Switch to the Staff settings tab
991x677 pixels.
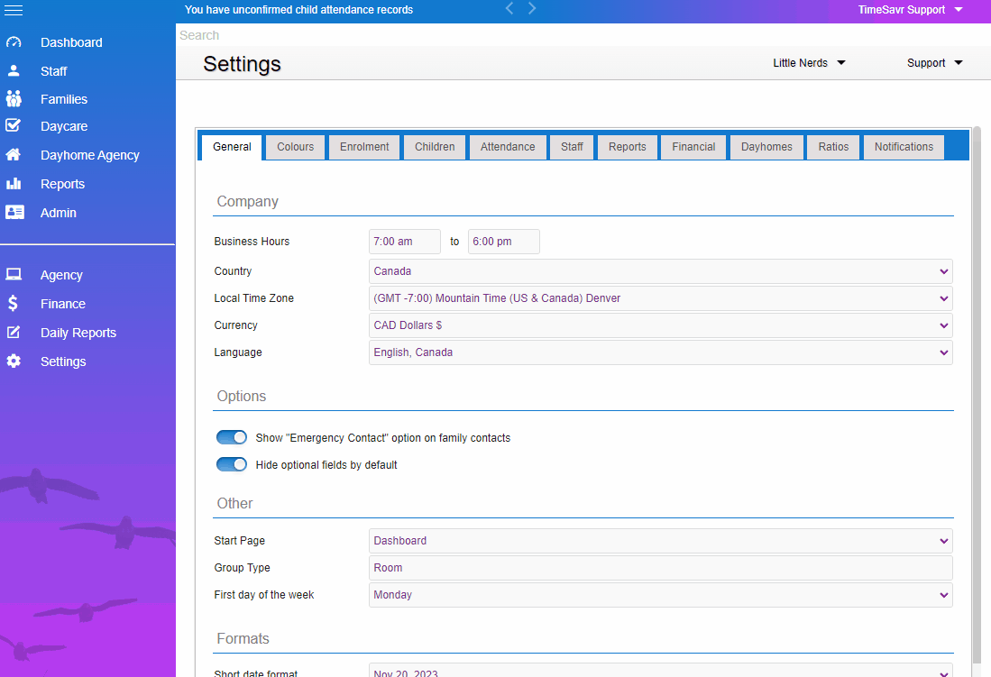pos(572,147)
